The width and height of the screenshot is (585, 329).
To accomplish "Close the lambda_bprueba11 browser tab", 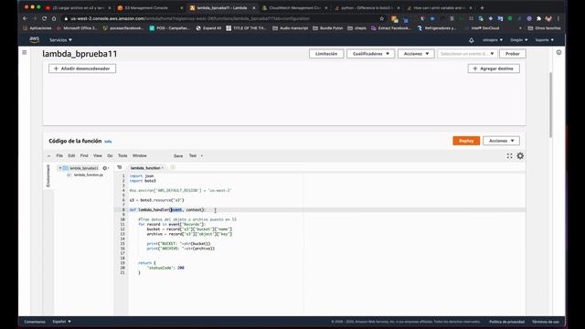I will pyautogui.click(x=254, y=8).
